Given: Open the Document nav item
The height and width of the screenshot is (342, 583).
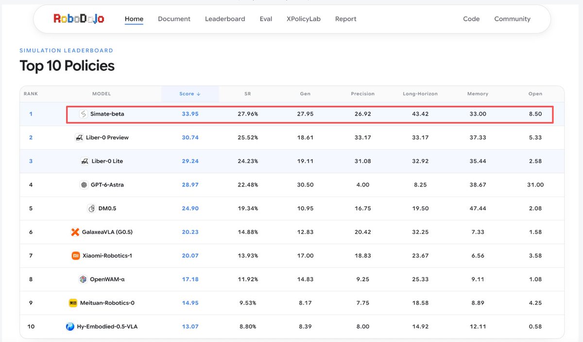Looking at the screenshot, I should tap(174, 19).
